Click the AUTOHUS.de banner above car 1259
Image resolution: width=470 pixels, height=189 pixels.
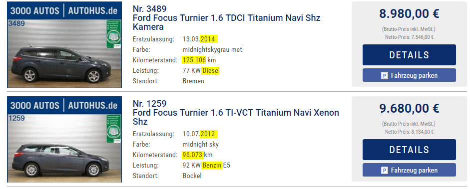64,105
